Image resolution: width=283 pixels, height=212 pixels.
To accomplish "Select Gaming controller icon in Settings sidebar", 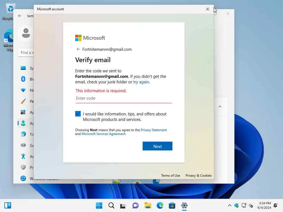I will click(23, 145).
